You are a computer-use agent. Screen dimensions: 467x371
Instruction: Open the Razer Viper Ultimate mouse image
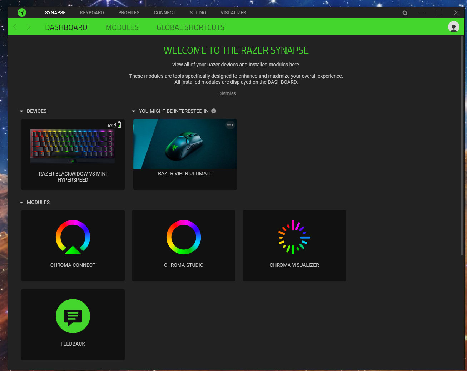click(185, 144)
